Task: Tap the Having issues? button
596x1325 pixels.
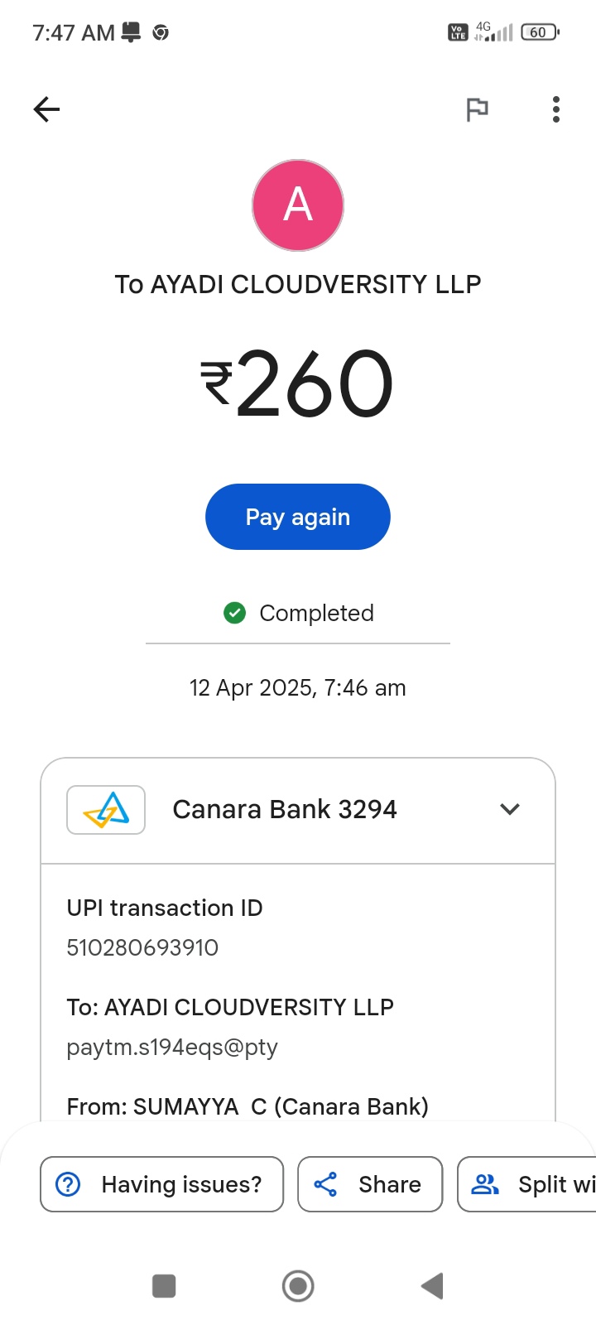Action: click(162, 1184)
